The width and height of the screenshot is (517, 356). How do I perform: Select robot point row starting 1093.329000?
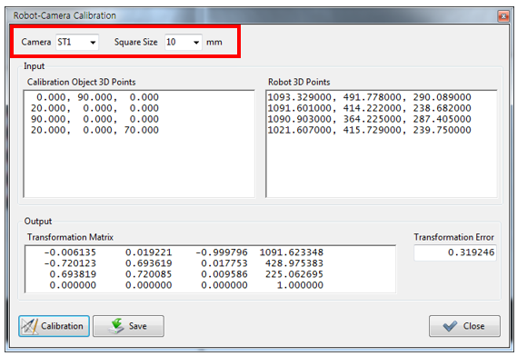[x=369, y=97]
